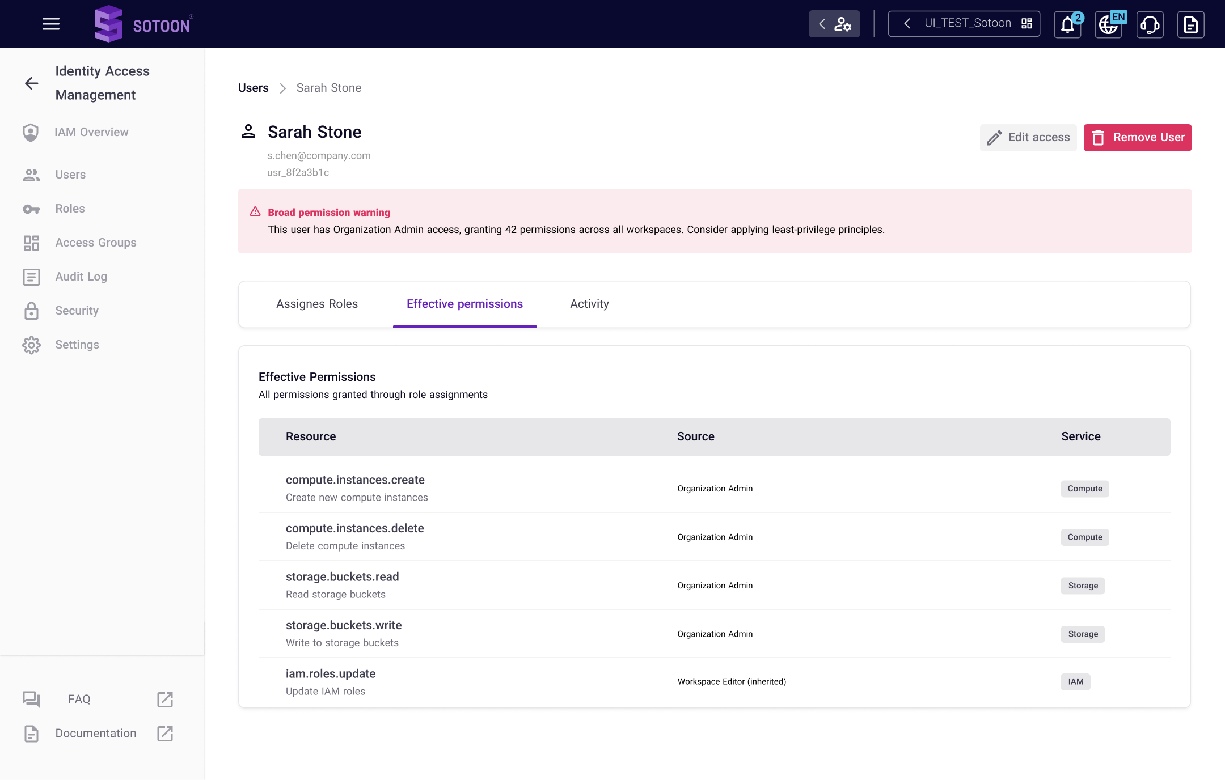Click the Resource column header
The image size is (1225, 780).
pos(311,436)
